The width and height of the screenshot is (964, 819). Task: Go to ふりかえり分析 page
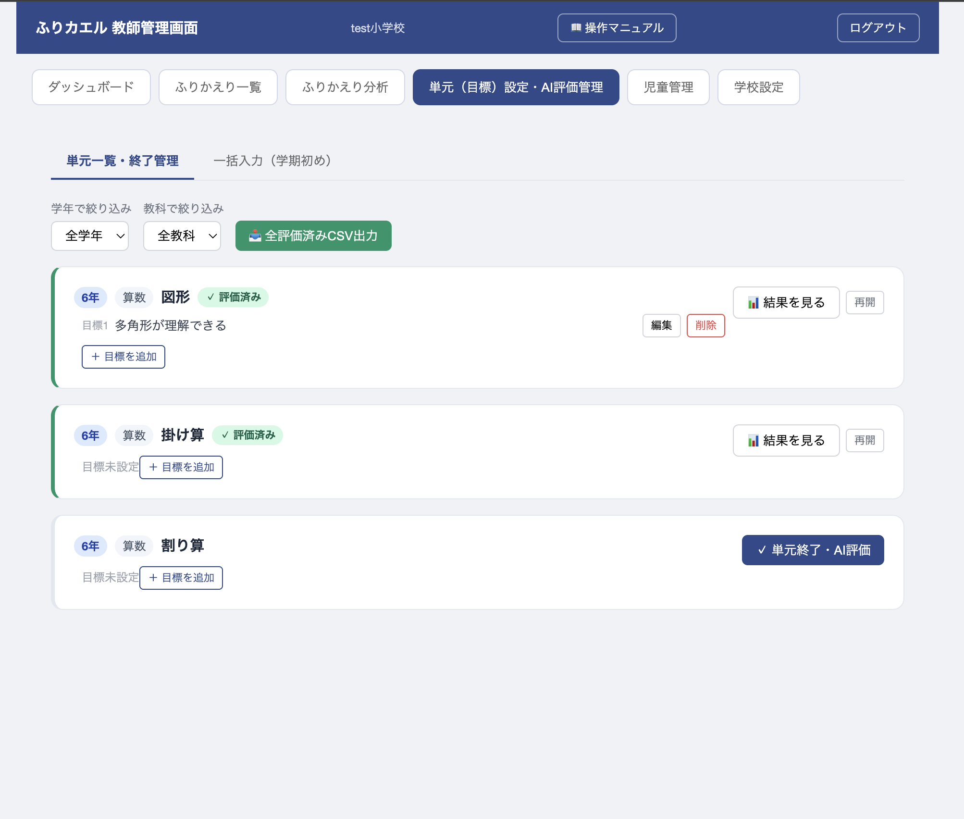pyautogui.click(x=345, y=87)
